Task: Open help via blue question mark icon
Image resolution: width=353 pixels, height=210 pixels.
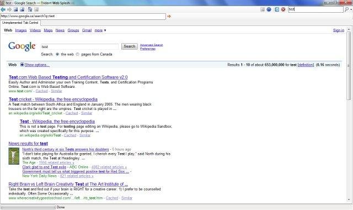Action: pyautogui.click(x=269, y=9)
